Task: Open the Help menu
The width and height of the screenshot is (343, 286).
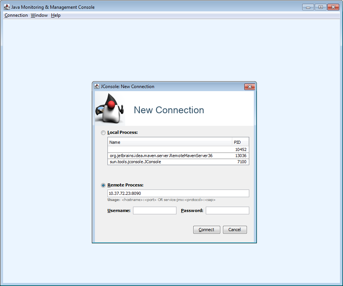Action: 56,15
